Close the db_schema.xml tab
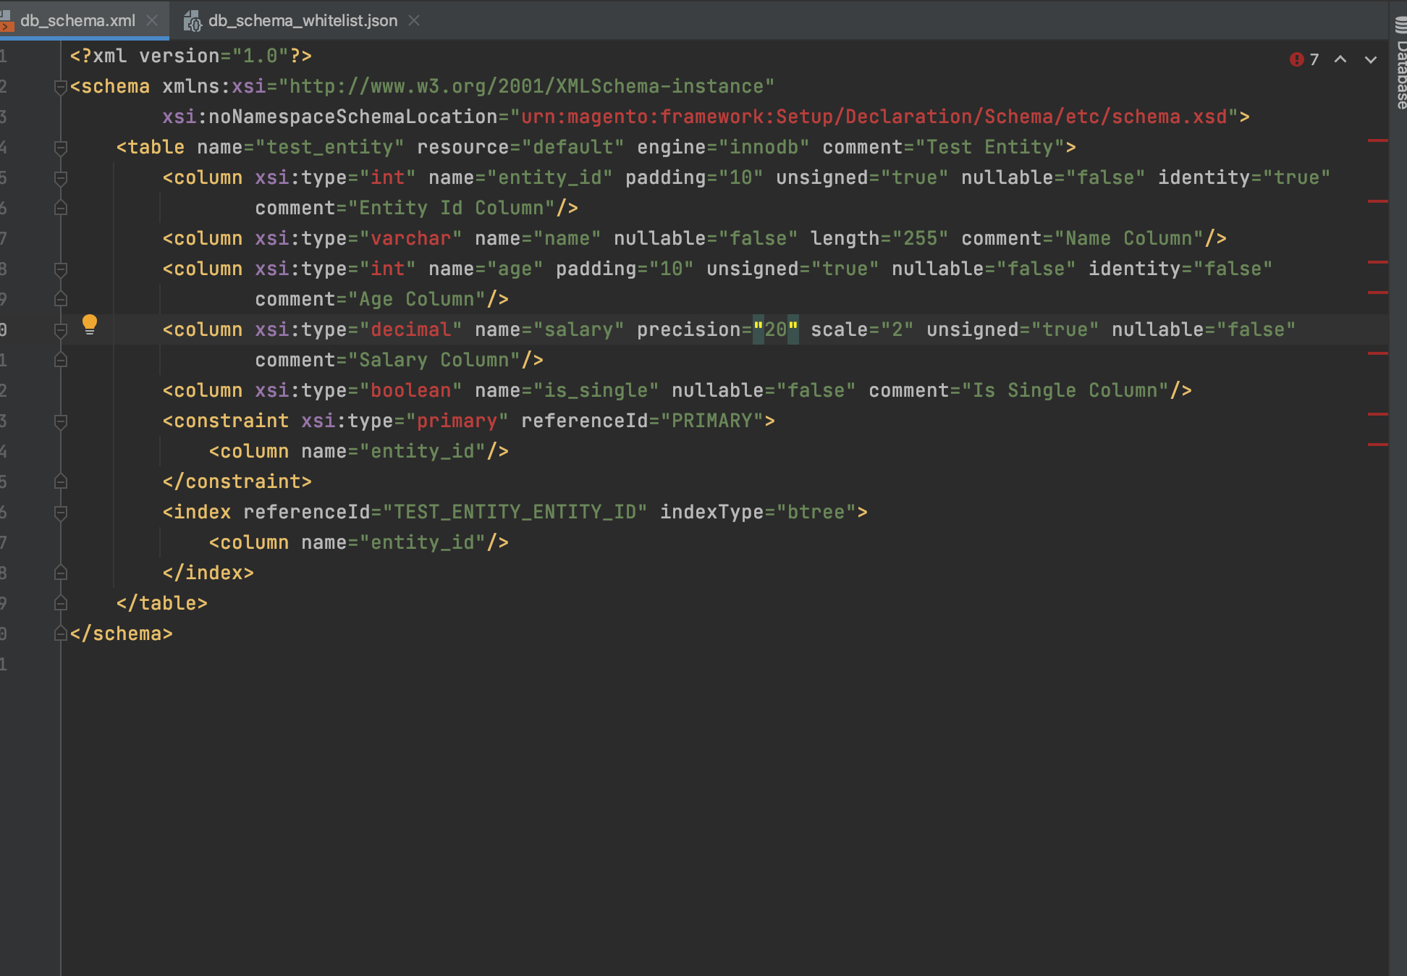1407x976 pixels. [152, 21]
